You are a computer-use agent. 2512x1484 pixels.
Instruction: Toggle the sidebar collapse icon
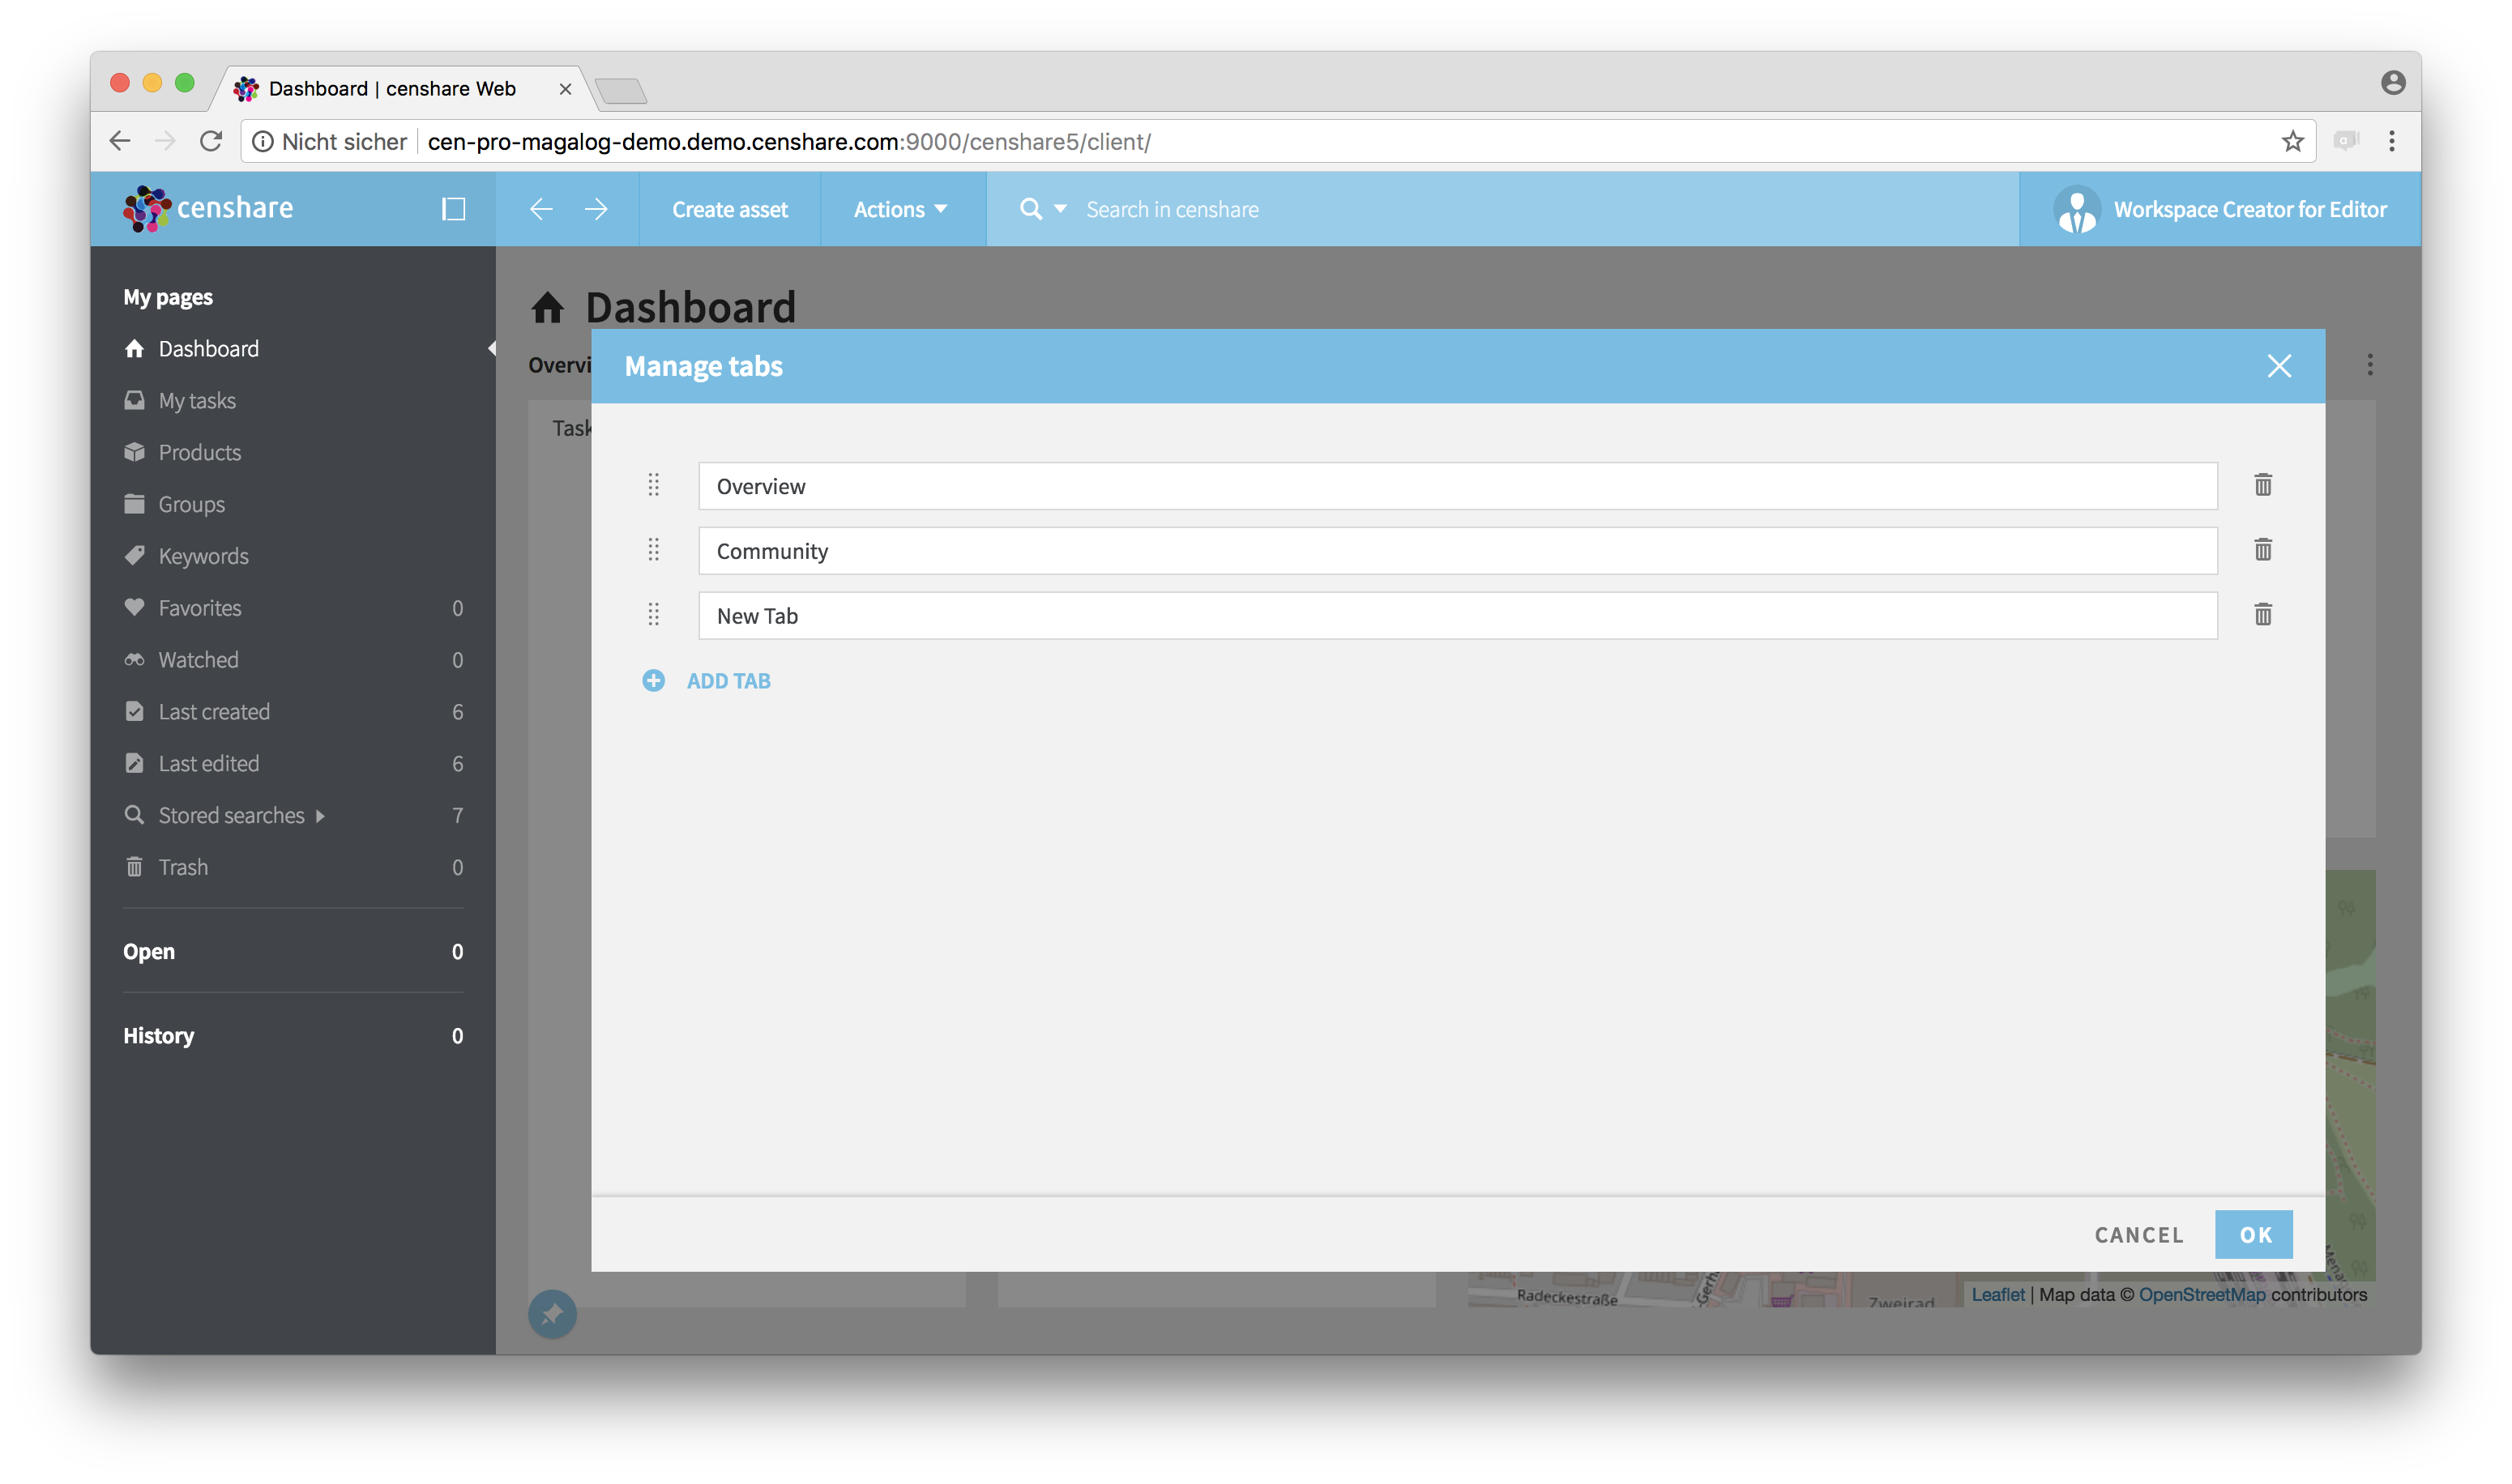tap(453, 209)
